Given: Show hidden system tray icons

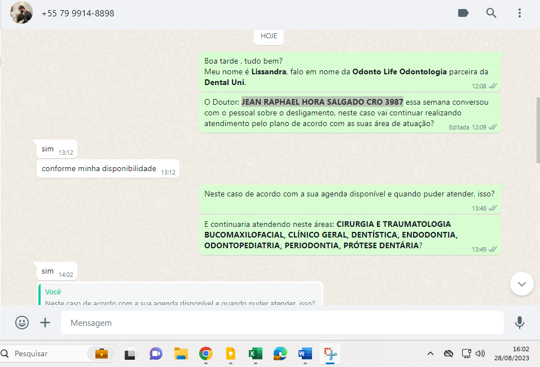Looking at the screenshot, I should 431,353.
